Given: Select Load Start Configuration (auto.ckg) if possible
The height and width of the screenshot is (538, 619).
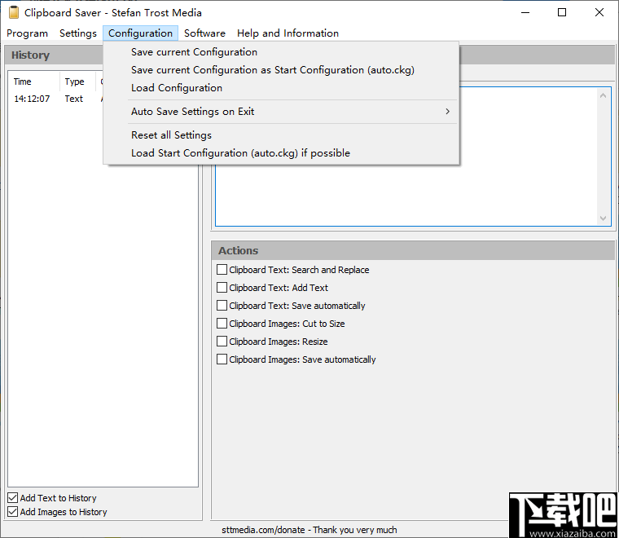Looking at the screenshot, I should [x=281, y=153].
